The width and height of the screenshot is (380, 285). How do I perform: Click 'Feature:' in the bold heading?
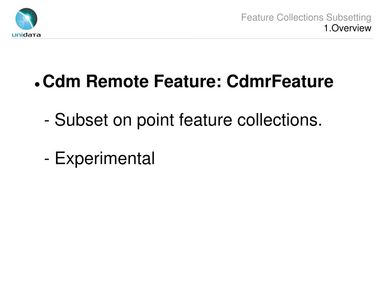188,81
